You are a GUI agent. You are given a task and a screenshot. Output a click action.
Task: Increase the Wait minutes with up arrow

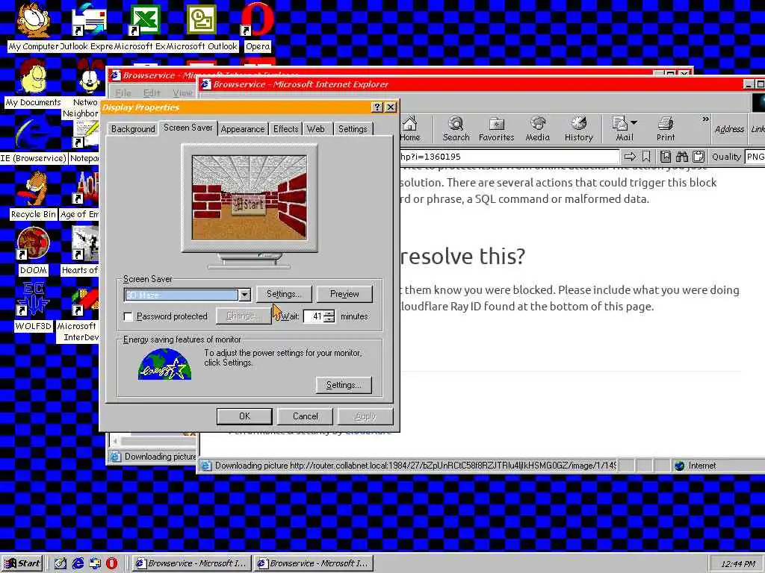(329, 313)
